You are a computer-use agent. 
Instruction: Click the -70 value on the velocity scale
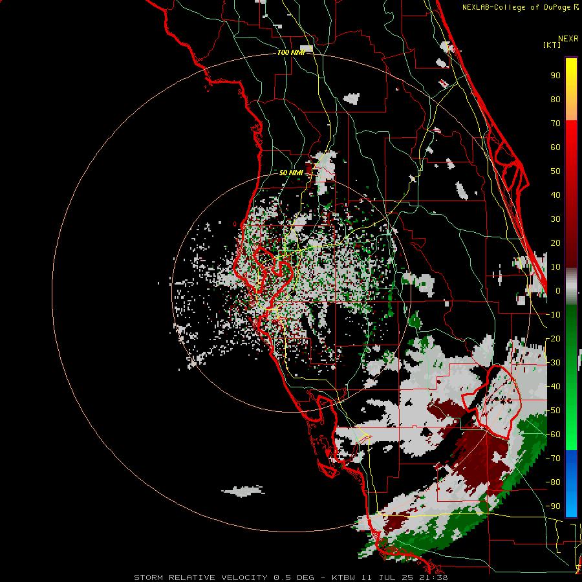pos(553,458)
